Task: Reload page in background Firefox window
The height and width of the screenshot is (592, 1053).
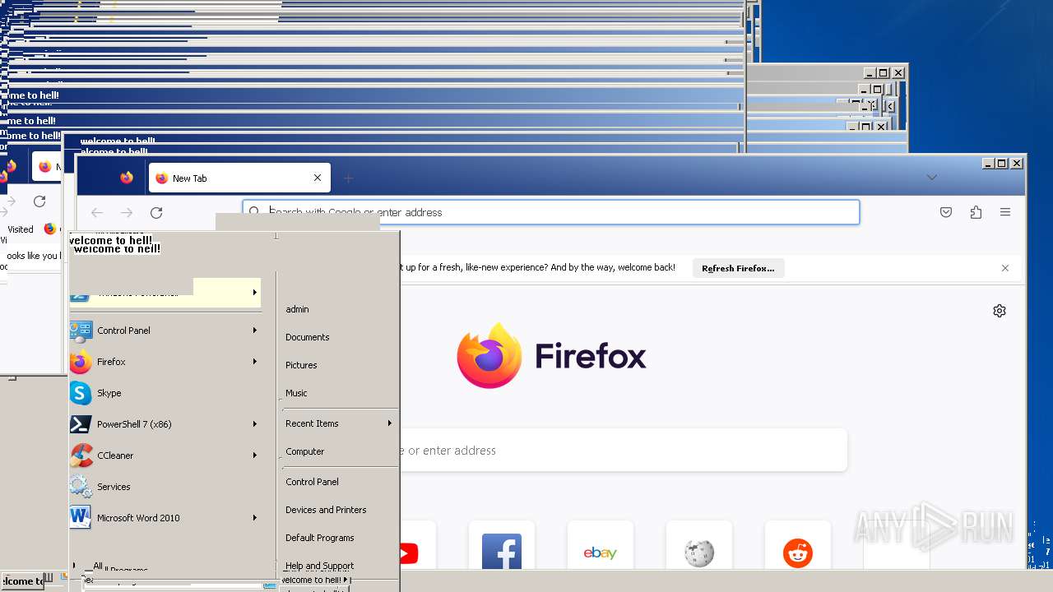Action: pyautogui.click(x=39, y=201)
